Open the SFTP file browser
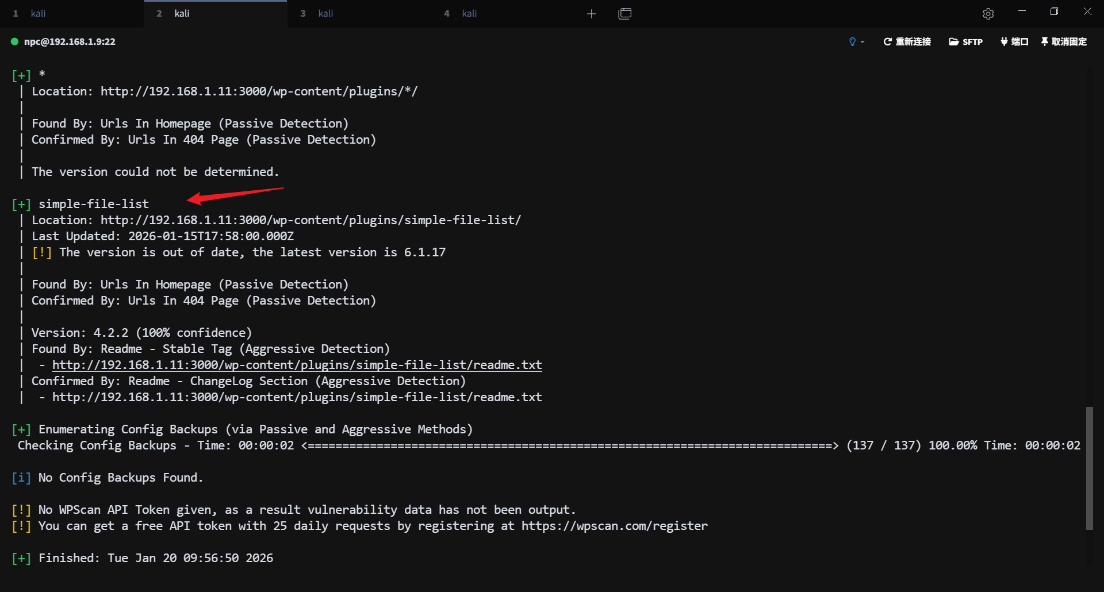Screen dimensions: 1104x592 click(x=965, y=41)
